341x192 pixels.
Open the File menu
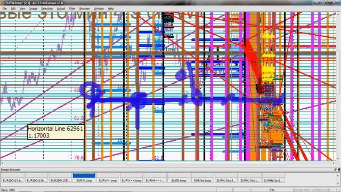pos(4,9)
